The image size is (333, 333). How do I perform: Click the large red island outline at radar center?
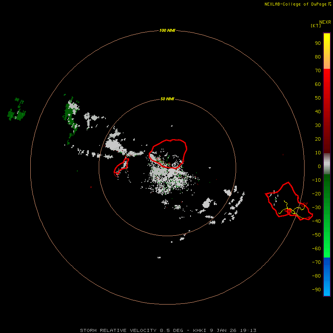point(168,154)
